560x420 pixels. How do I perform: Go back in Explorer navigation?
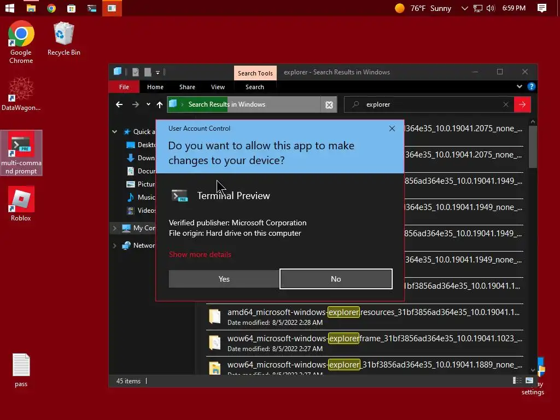(119, 104)
